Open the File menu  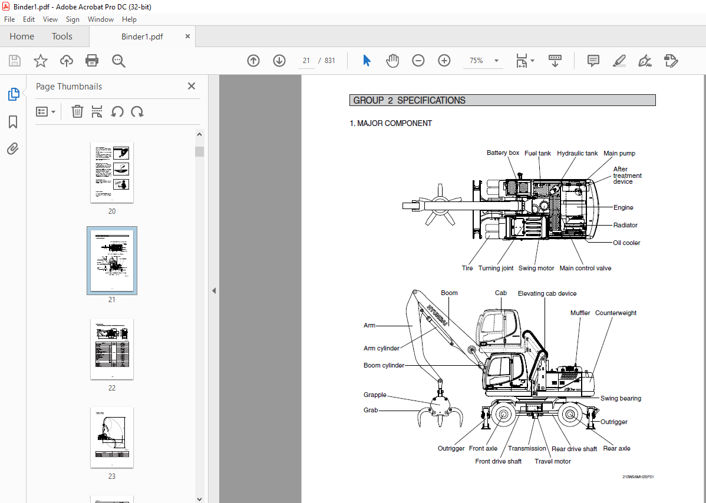point(9,19)
